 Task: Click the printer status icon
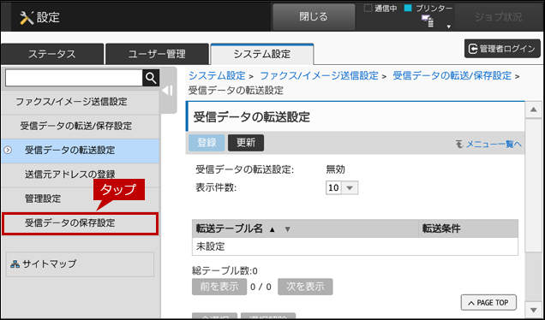click(428, 21)
